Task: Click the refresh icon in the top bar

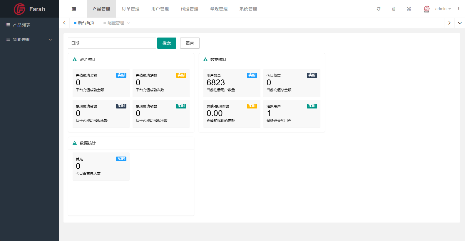Action: pyautogui.click(x=379, y=9)
